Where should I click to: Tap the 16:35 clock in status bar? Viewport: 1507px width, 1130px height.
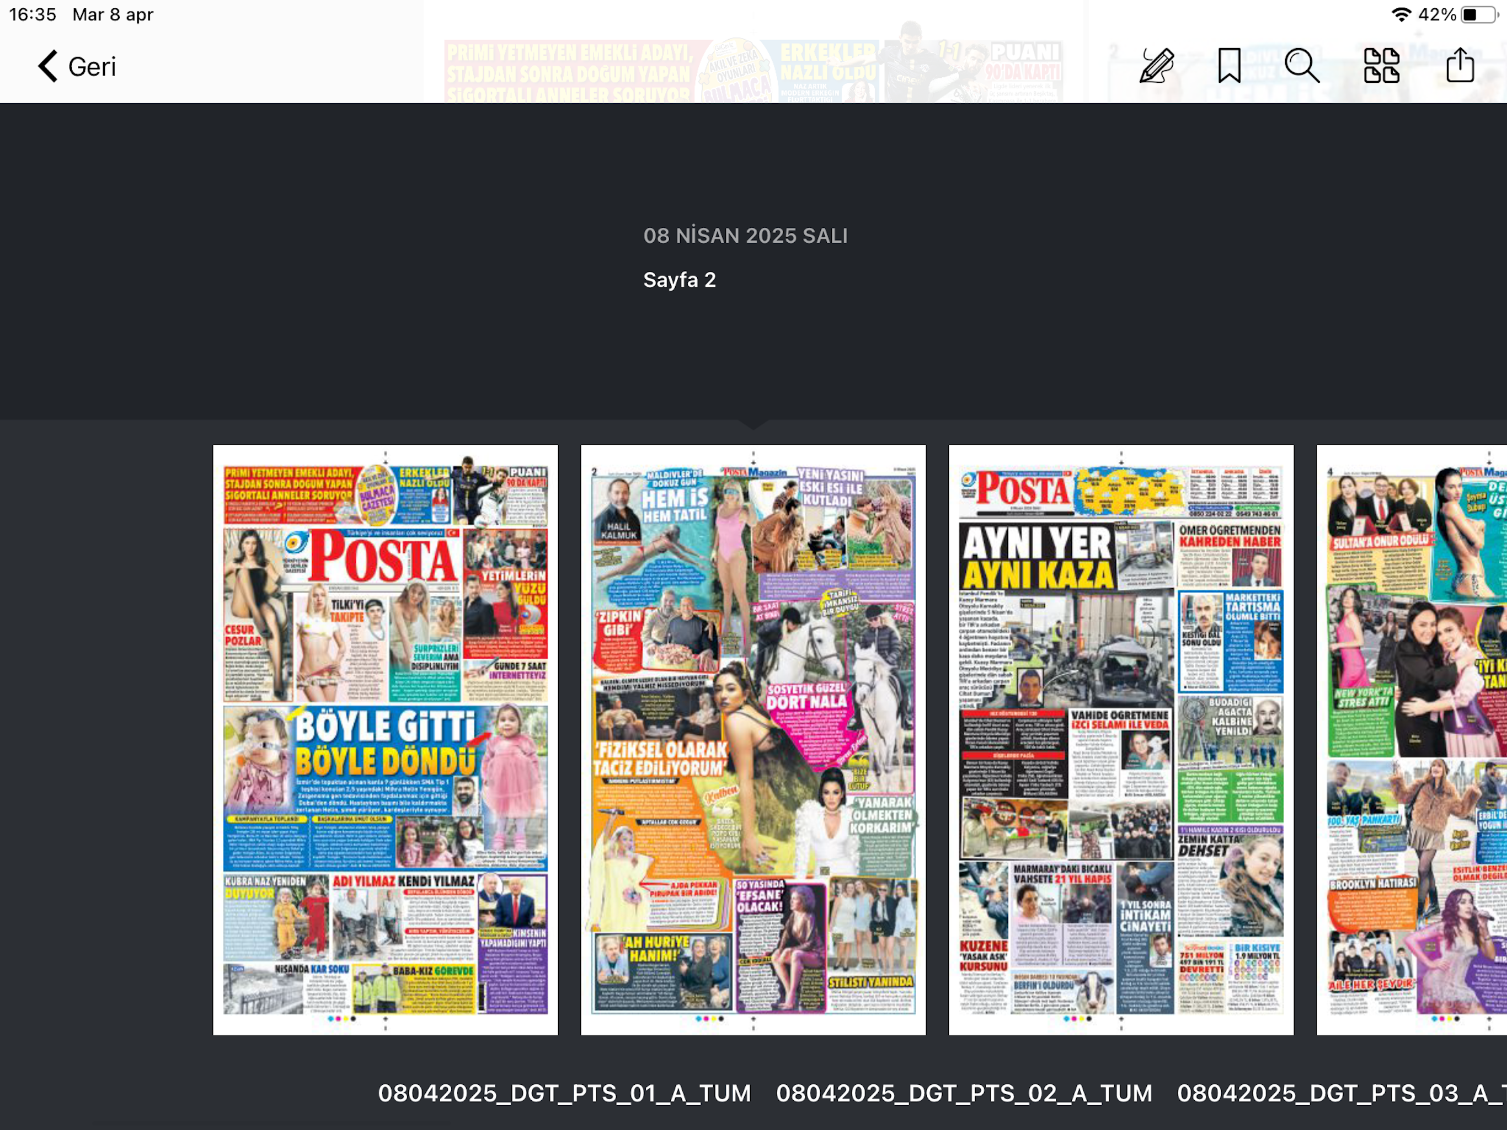click(x=33, y=14)
